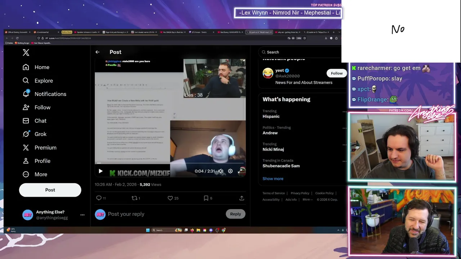The width and height of the screenshot is (461, 259).
Task: Play the Mizkif video
Action: tap(100, 171)
